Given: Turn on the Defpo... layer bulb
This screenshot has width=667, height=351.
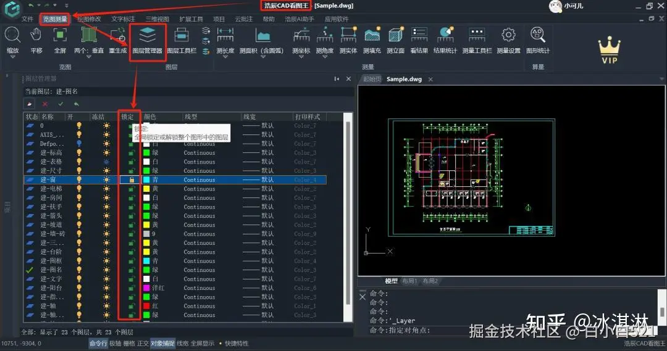Looking at the screenshot, I should (x=79, y=144).
